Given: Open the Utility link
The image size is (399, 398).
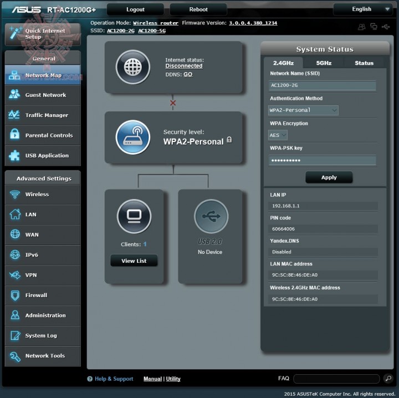Looking at the screenshot, I should pos(173,379).
